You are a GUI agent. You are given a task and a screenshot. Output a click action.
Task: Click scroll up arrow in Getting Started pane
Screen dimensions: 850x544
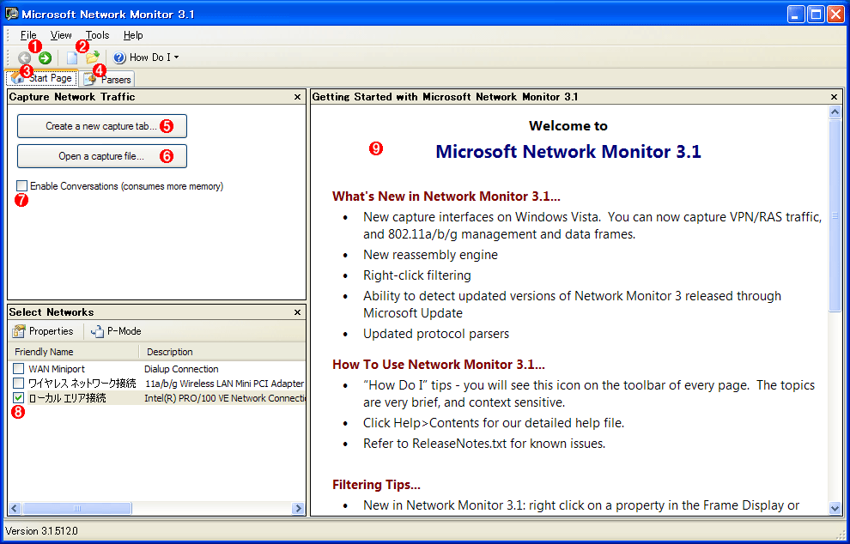(x=835, y=112)
